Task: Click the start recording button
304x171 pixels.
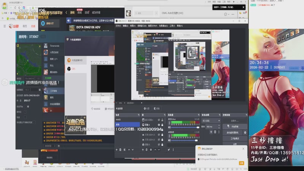Action: (235, 127)
